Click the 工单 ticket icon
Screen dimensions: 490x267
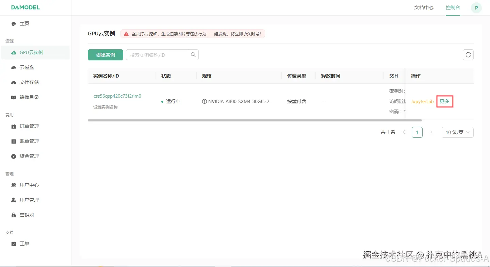click(x=14, y=244)
